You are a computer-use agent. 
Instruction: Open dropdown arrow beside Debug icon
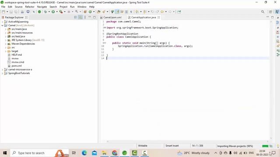click(49, 12)
